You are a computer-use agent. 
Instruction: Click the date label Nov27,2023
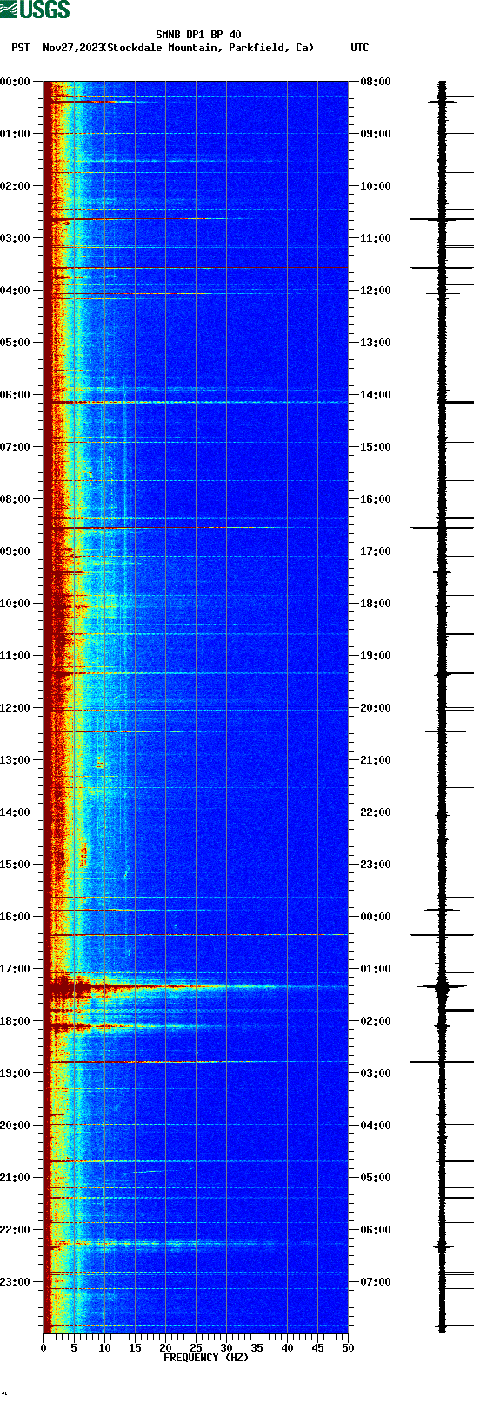[72, 48]
